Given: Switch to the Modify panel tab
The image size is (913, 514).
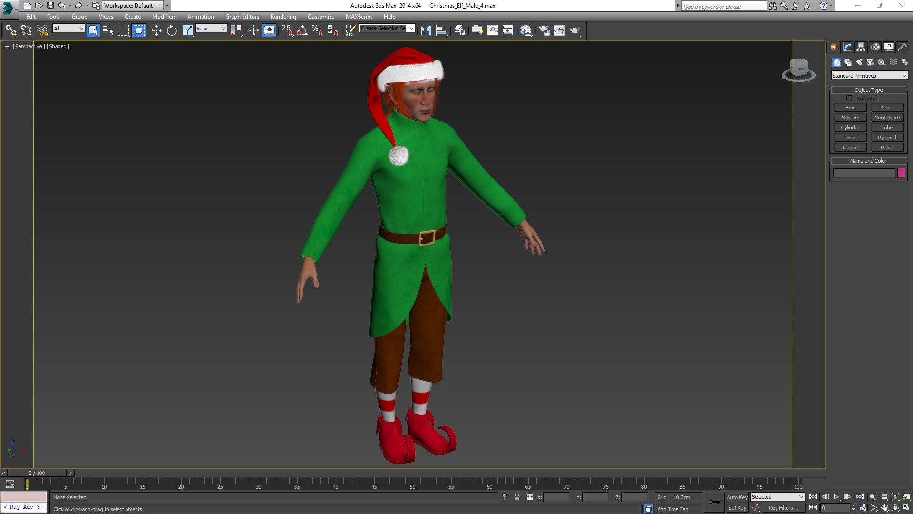Looking at the screenshot, I should point(847,47).
